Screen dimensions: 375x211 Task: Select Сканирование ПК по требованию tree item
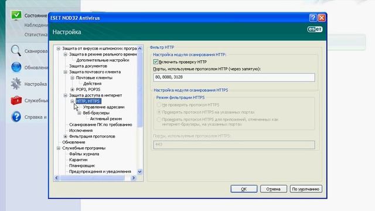tap(100, 125)
